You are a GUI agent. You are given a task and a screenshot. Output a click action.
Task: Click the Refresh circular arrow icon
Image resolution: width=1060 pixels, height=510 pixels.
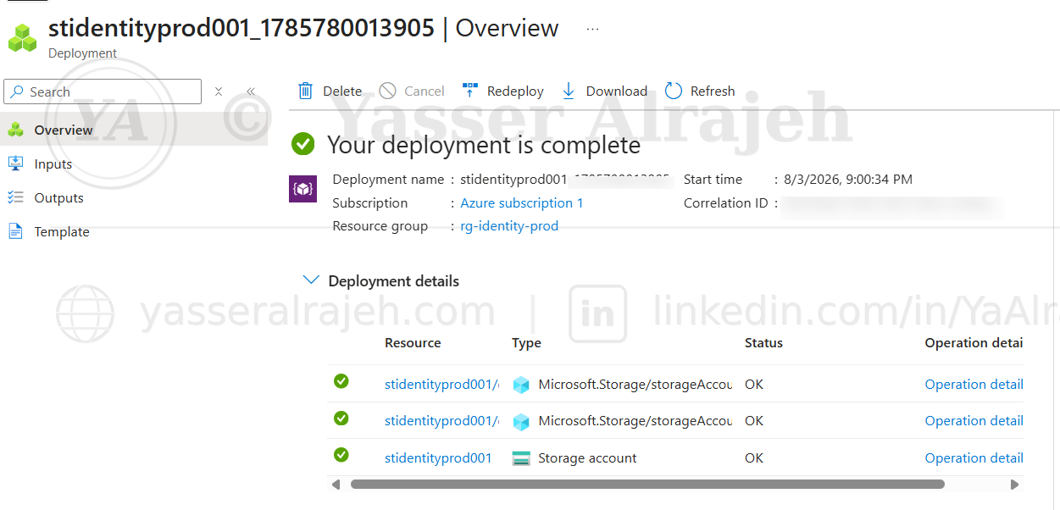(674, 91)
